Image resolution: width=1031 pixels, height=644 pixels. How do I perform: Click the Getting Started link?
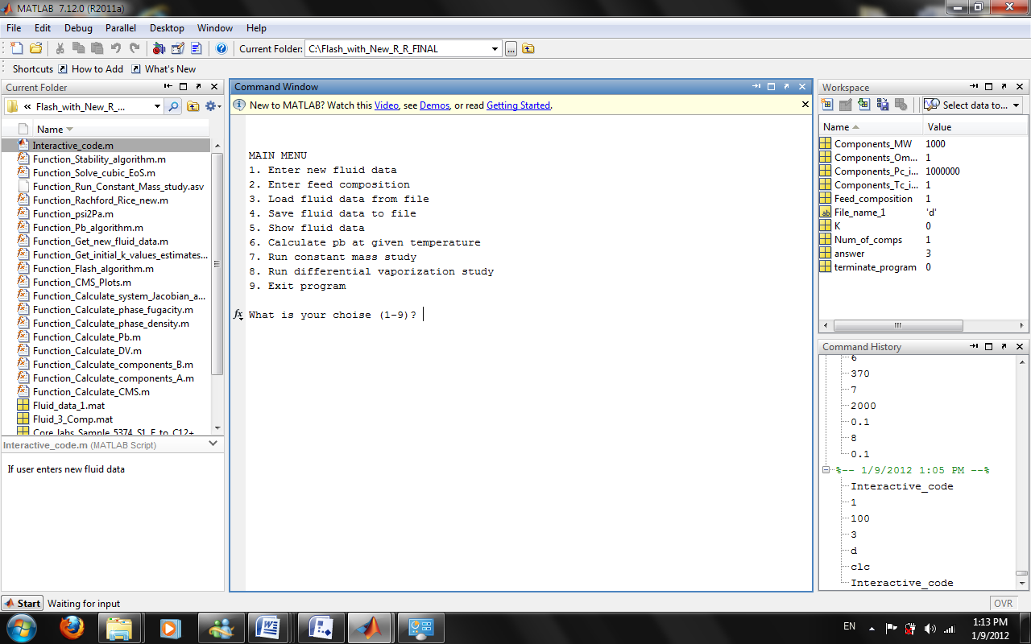[x=518, y=105]
